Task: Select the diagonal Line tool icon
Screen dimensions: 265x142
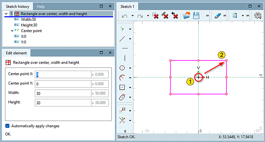Action: click(122, 39)
